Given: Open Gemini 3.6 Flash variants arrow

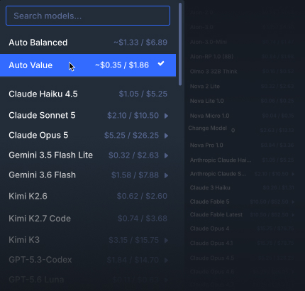Looking at the screenshot, I should point(167,175).
